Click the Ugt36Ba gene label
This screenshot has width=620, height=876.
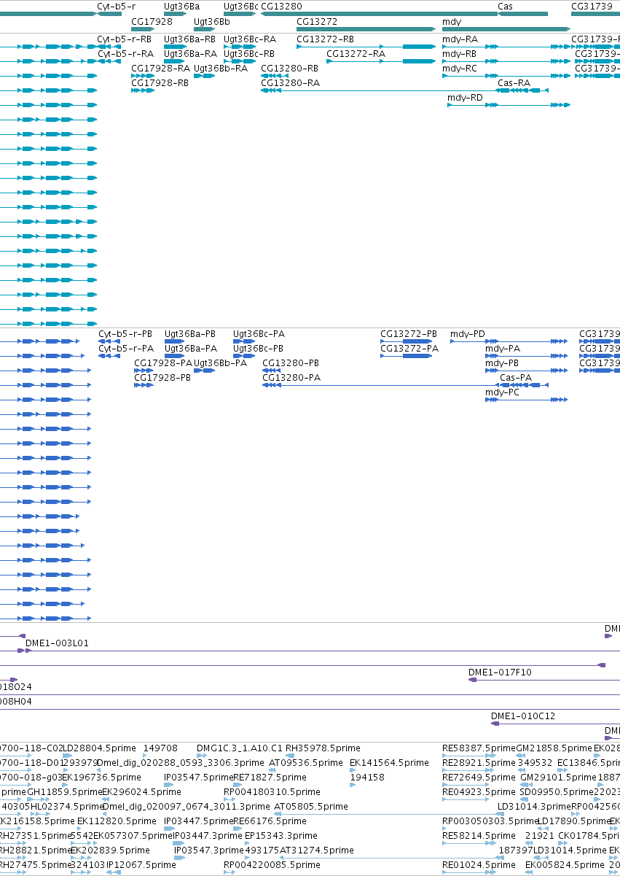tap(181, 6)
